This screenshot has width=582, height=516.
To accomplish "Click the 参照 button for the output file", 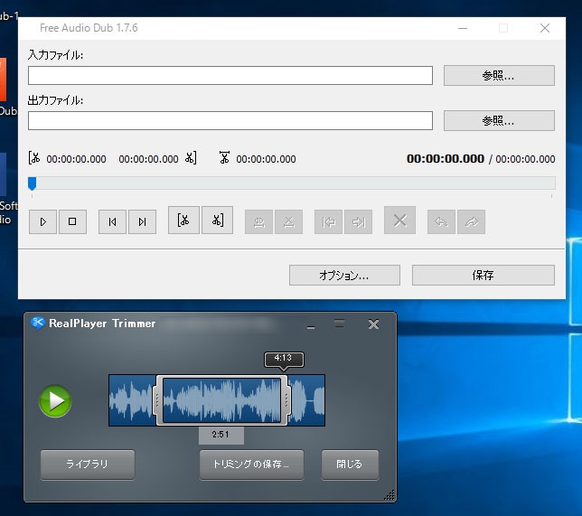I will 499,120.
